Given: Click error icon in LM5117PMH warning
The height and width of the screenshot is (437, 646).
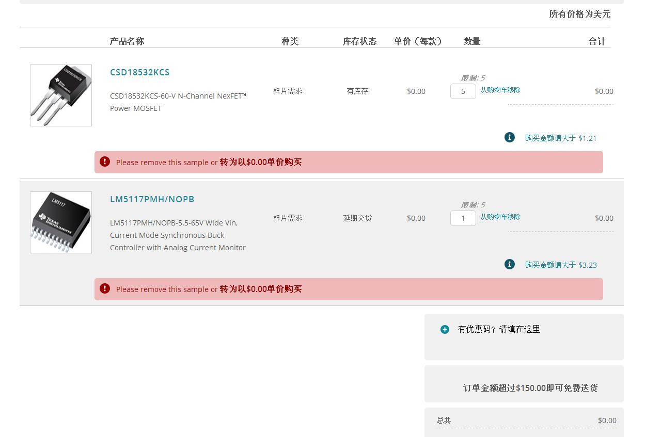Looking at the screenshot, I should click(x=105, y=288).
